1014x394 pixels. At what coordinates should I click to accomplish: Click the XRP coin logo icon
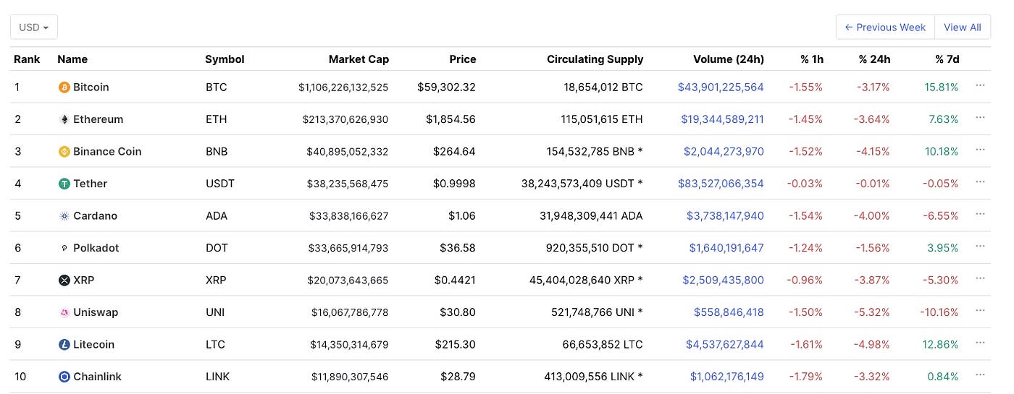[x=64, y=280]
